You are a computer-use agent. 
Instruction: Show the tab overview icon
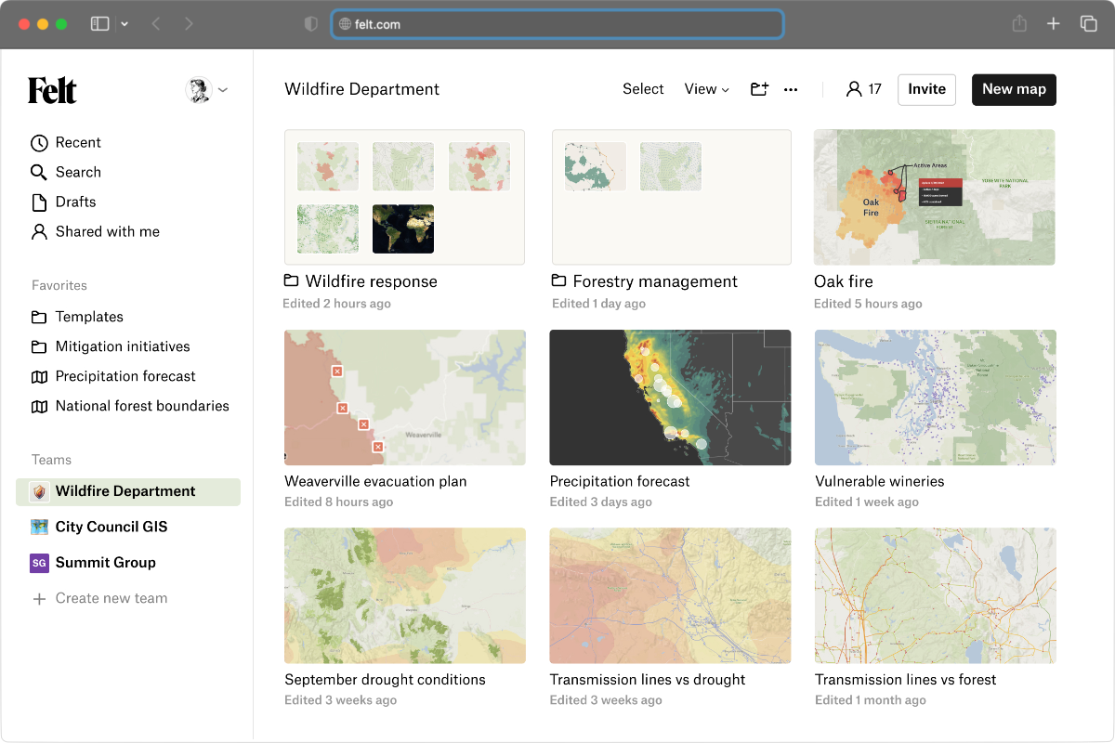[x=1088, y=24]
